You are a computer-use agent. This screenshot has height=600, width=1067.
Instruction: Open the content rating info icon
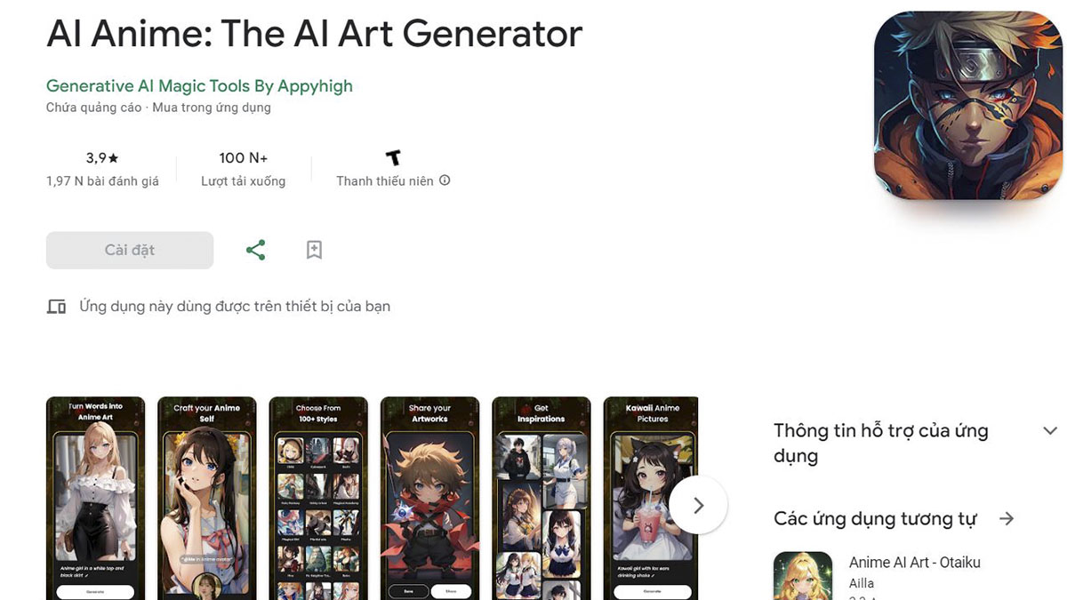[445, 180]
